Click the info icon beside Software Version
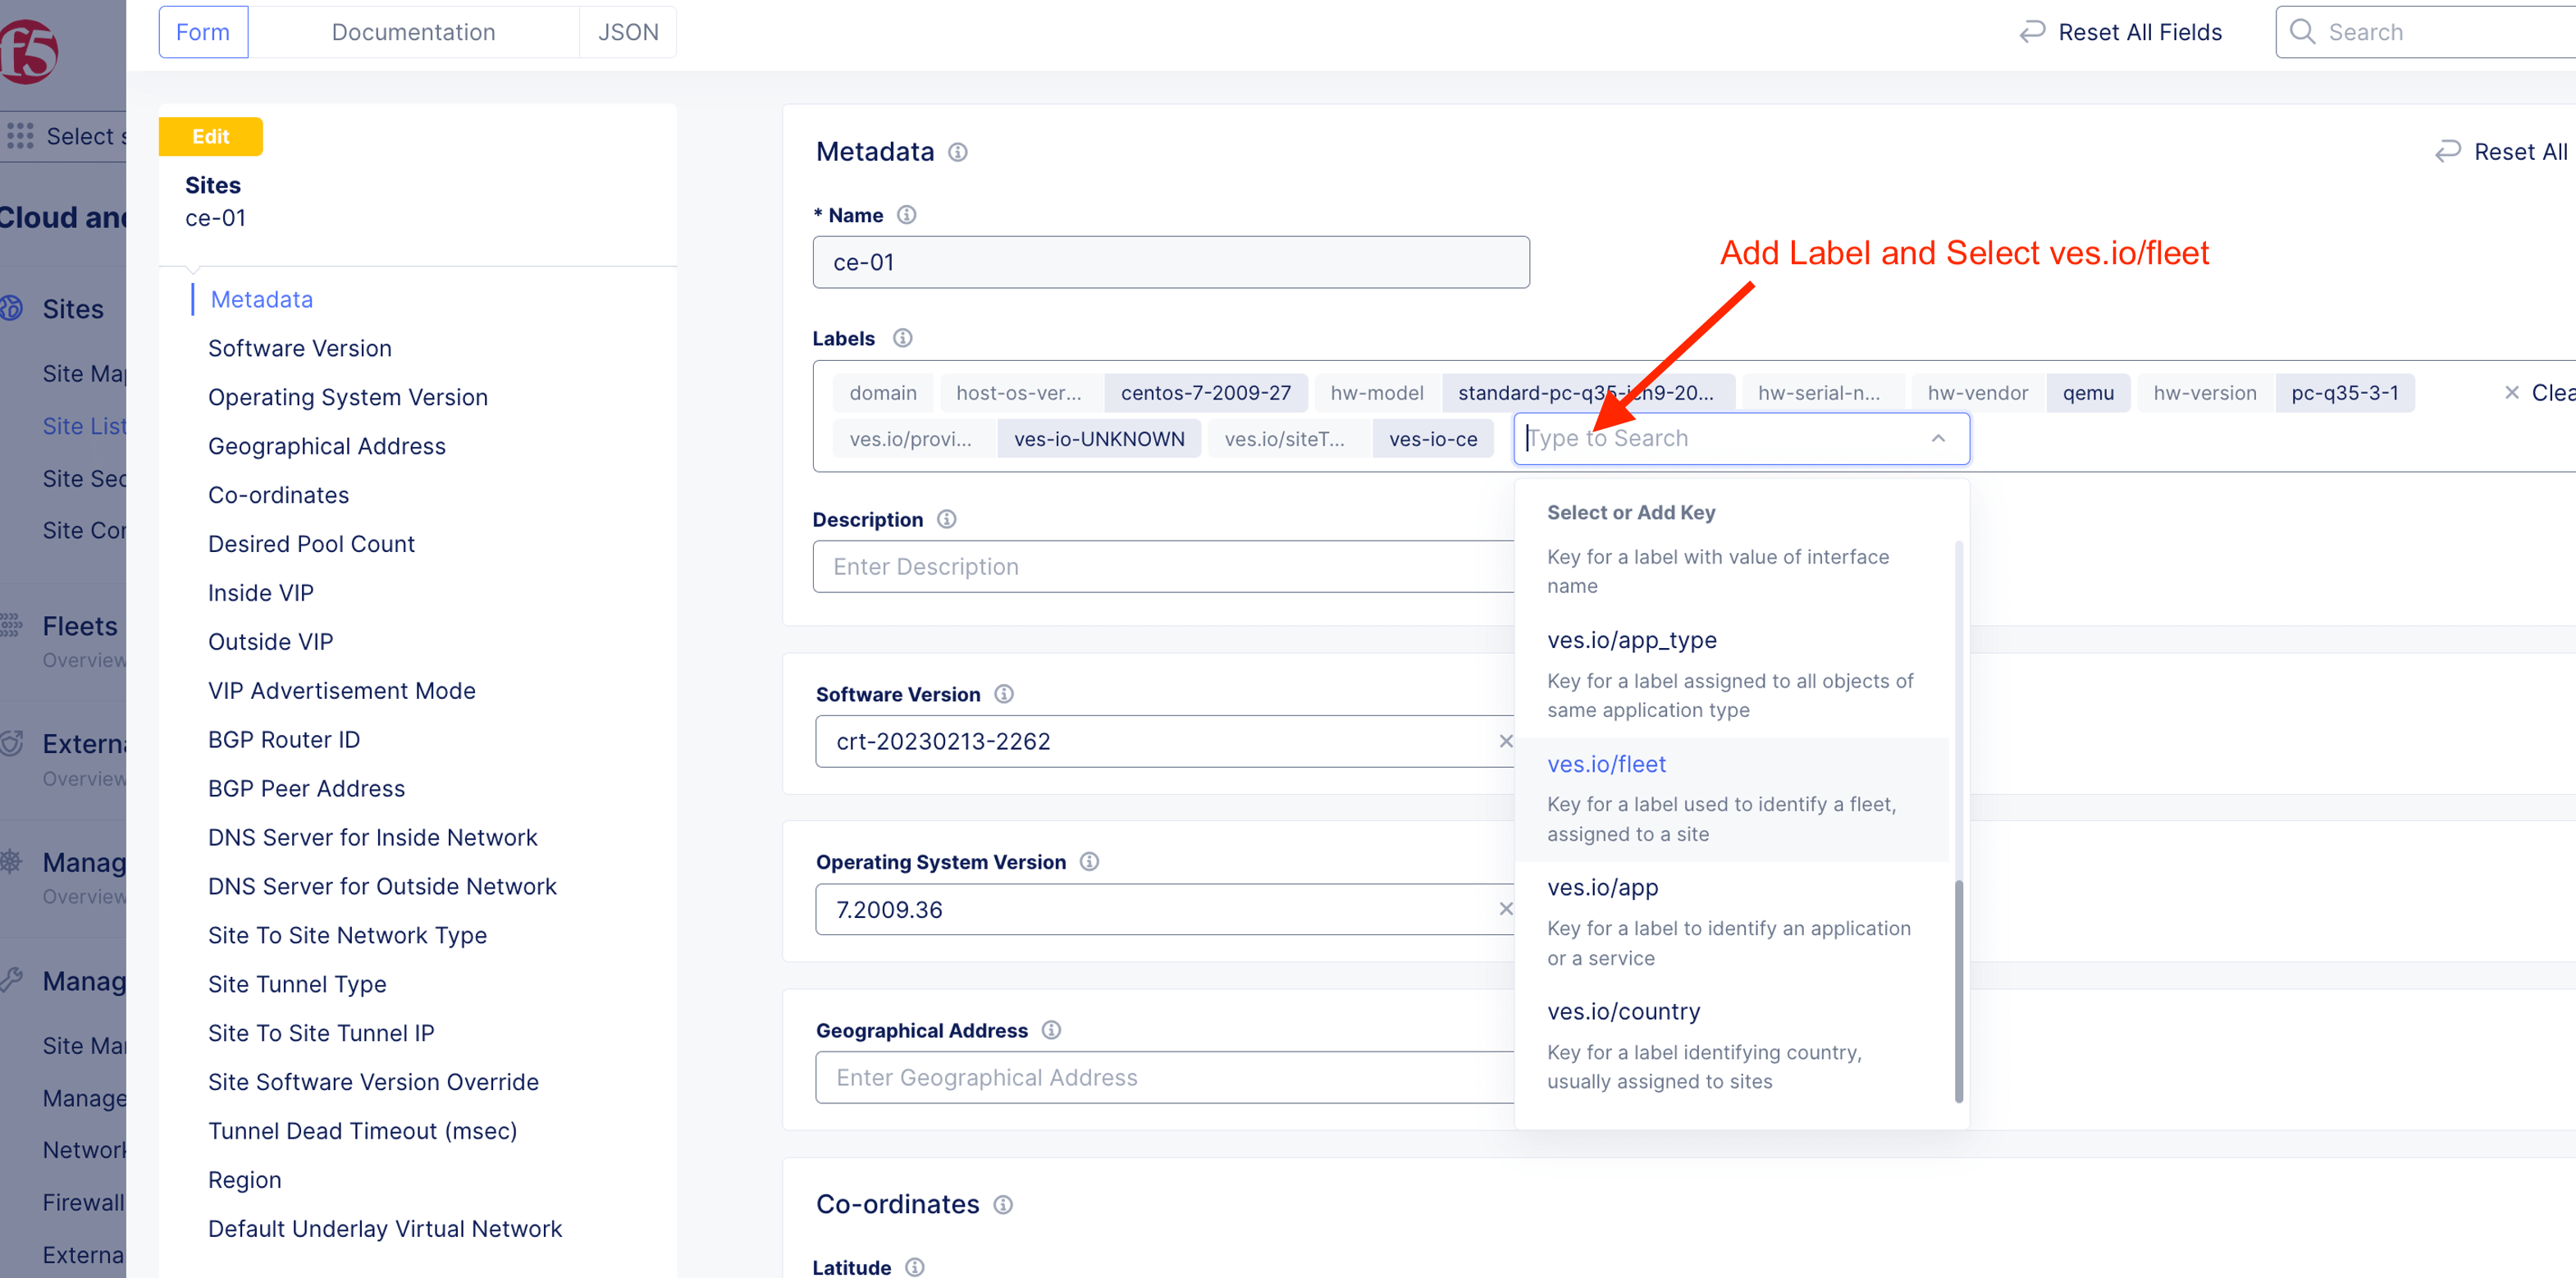2576x1278 pixels. tap(1004, 694)
